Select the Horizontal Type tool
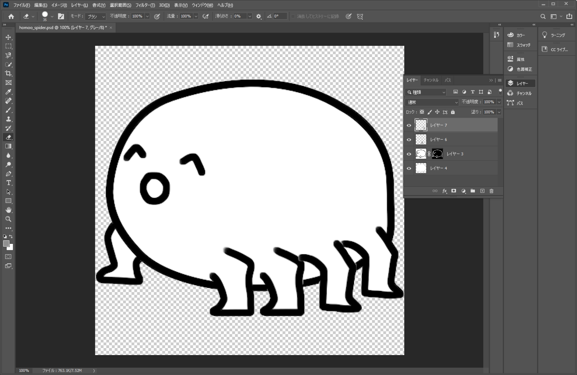The image size is (577, 375). [8, 183]
